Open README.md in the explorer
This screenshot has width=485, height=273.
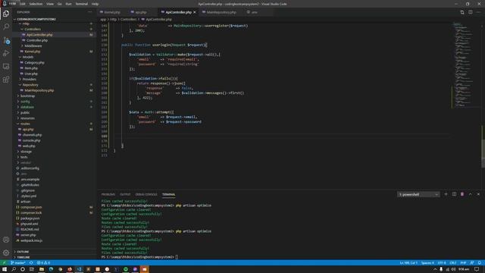click(30, 229)
